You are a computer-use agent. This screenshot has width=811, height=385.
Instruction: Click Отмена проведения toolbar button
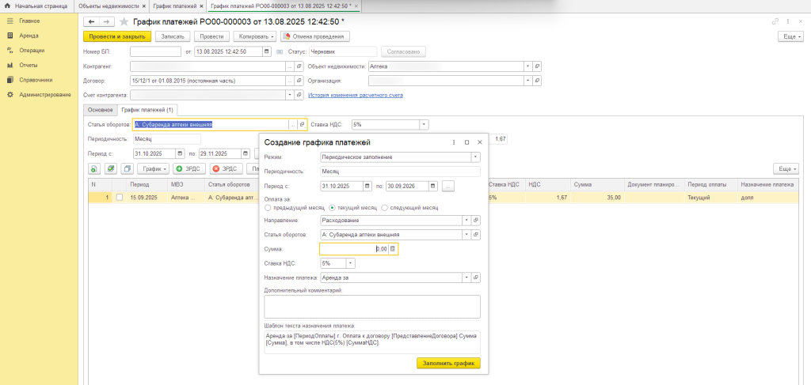point(315,36)
